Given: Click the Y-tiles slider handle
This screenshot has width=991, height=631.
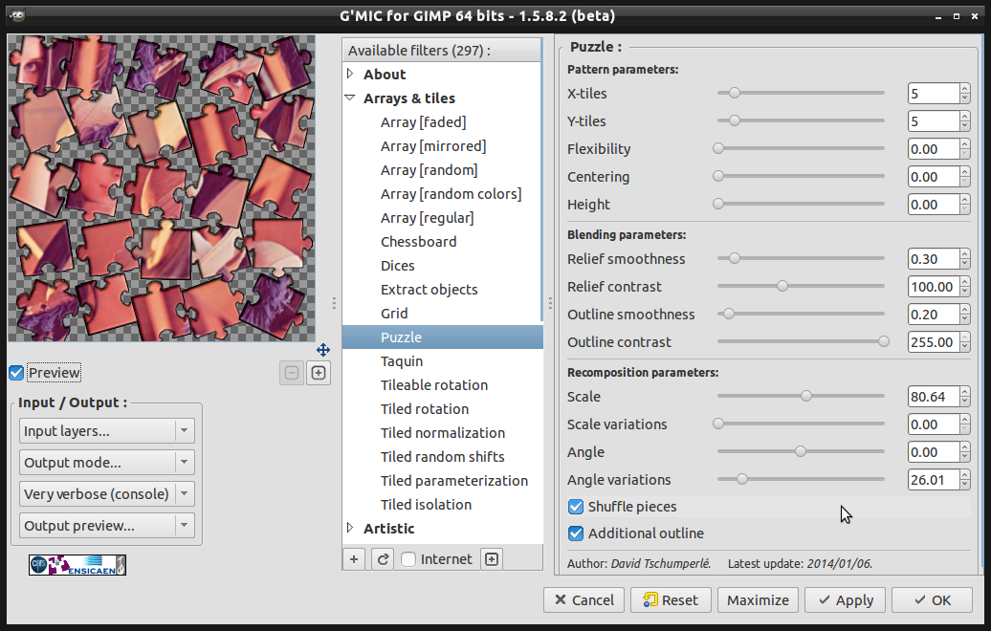Looking at the screenshot, I should coord(734,120).
